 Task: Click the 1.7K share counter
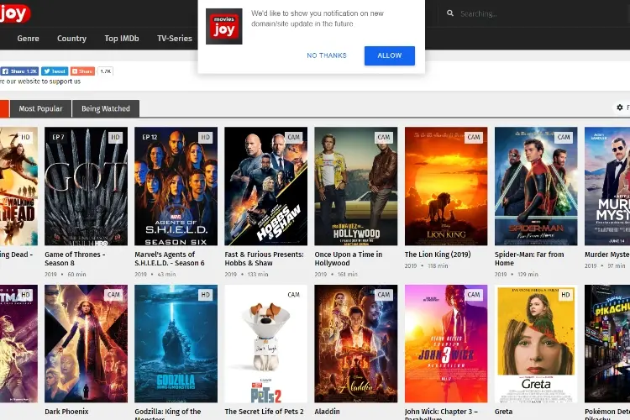point(106,71)
